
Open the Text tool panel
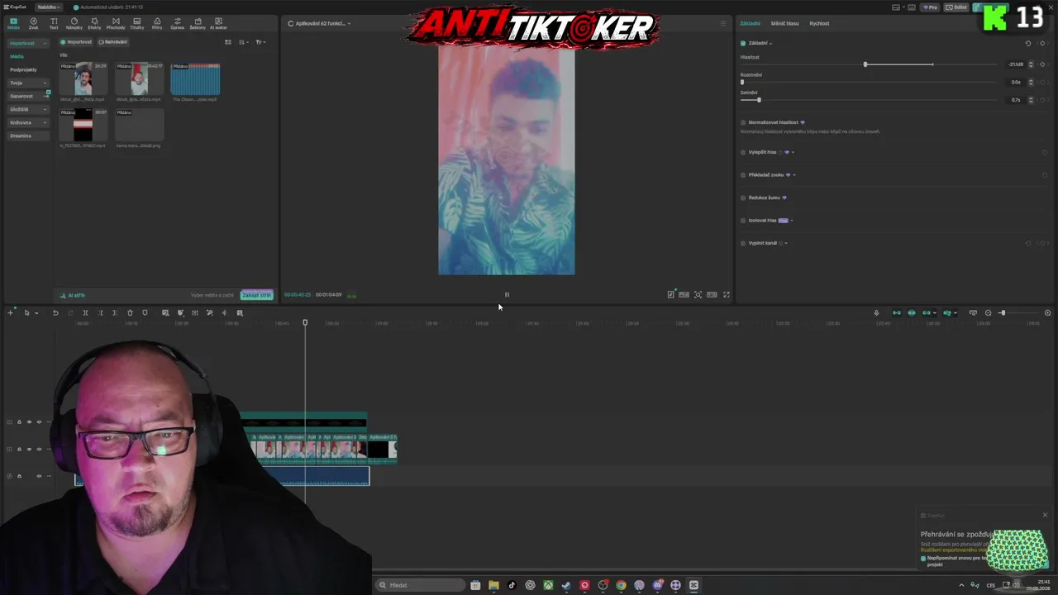coord(54,23)
